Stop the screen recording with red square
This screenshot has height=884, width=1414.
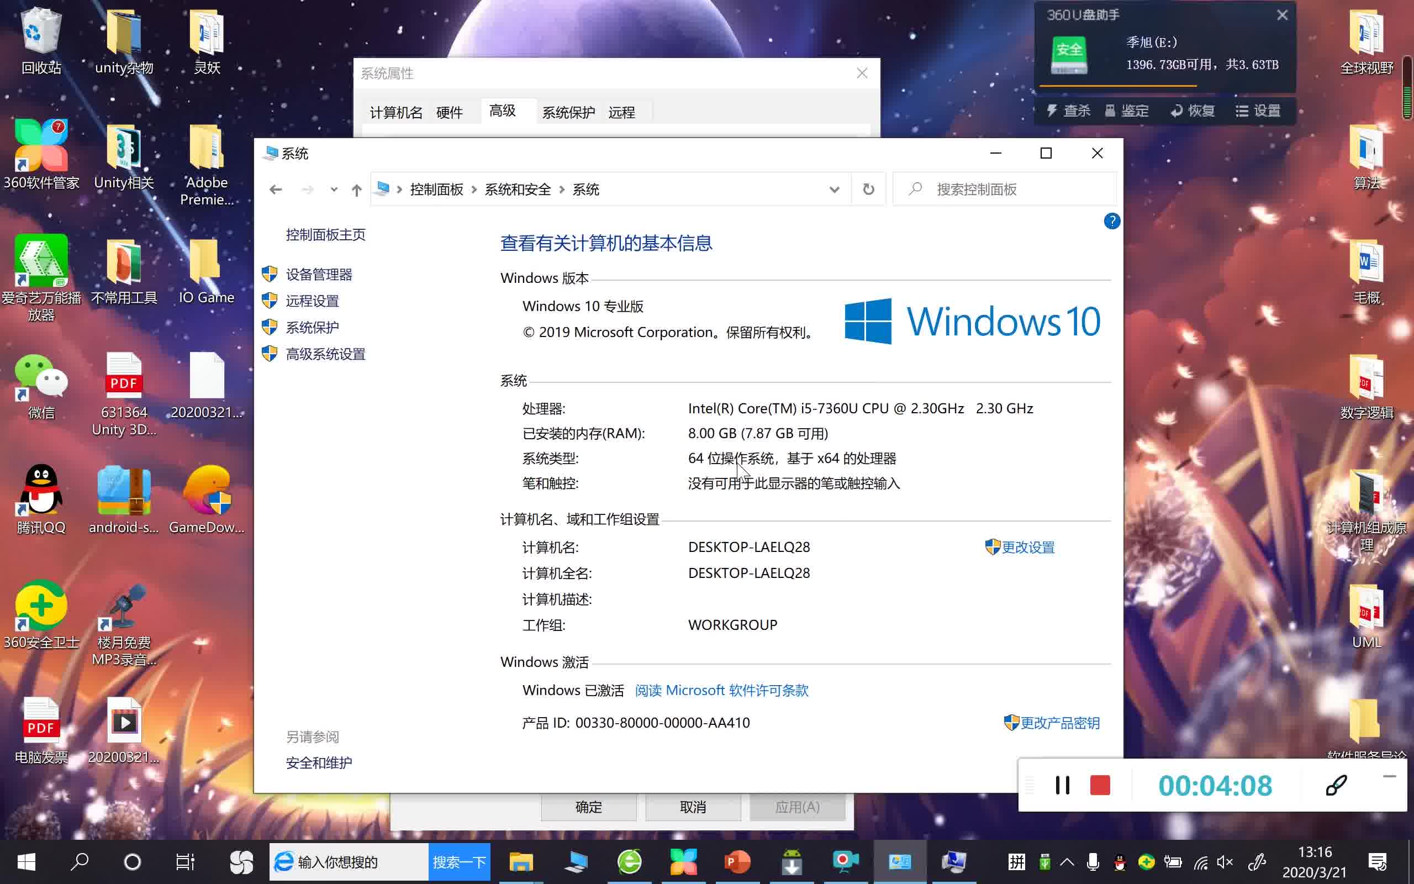[x=1100, y=785]
